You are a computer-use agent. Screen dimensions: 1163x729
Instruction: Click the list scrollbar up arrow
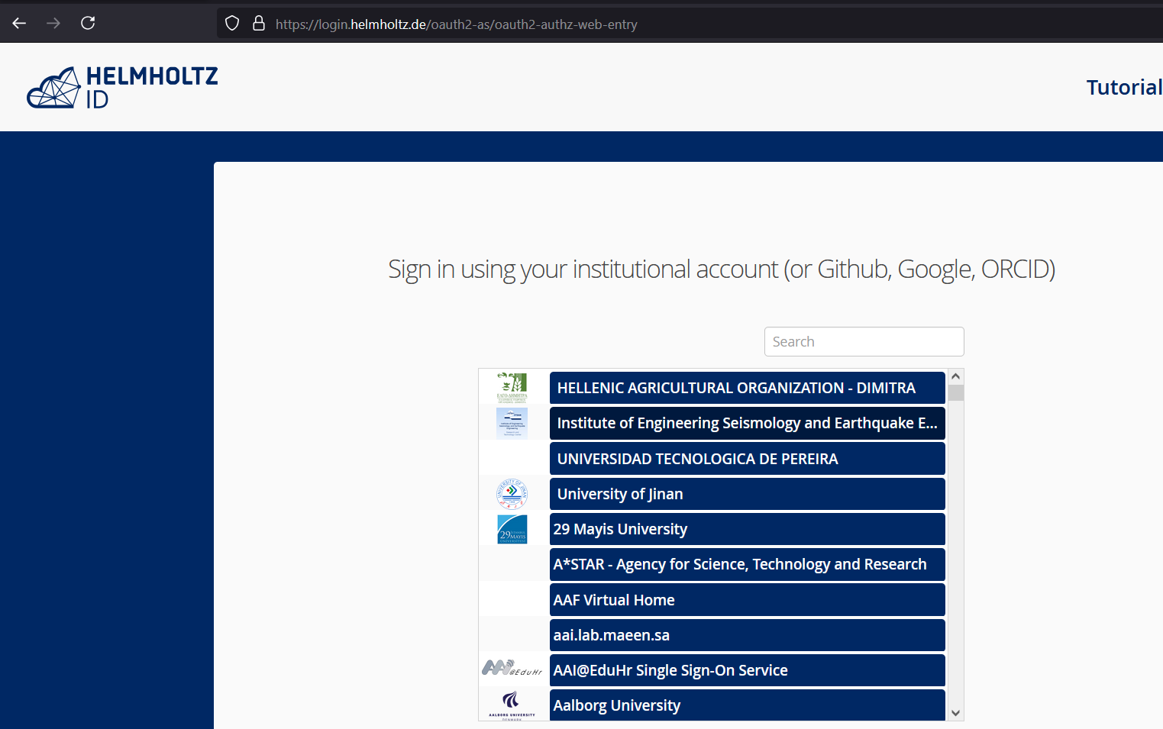coord(955,376)
